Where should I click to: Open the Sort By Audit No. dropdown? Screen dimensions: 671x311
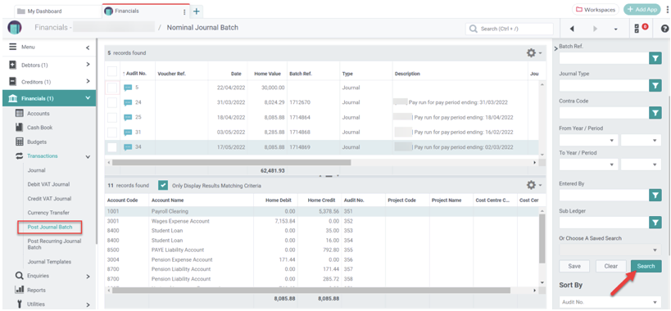(610, 302)
